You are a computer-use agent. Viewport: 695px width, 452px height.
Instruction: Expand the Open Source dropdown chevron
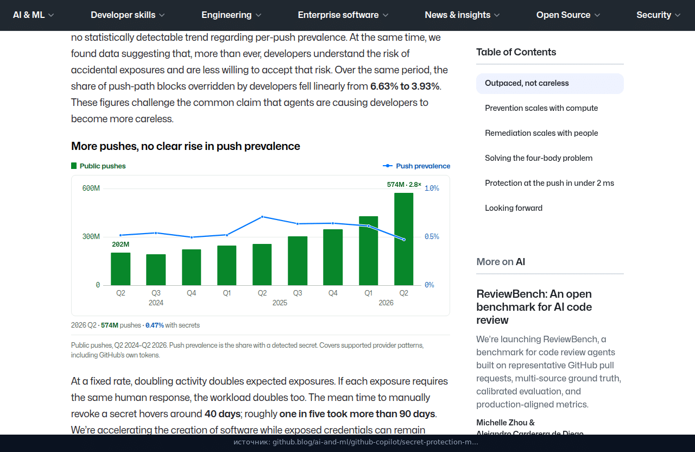point(597,15)
